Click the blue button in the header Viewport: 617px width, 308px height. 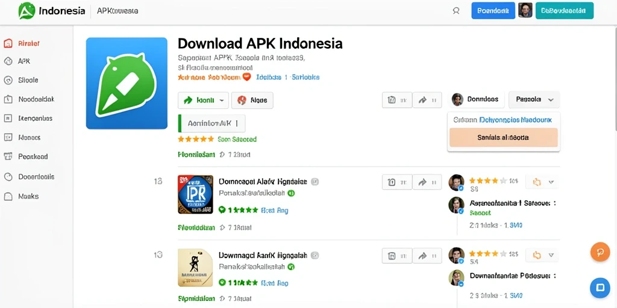tap(493, 11)
